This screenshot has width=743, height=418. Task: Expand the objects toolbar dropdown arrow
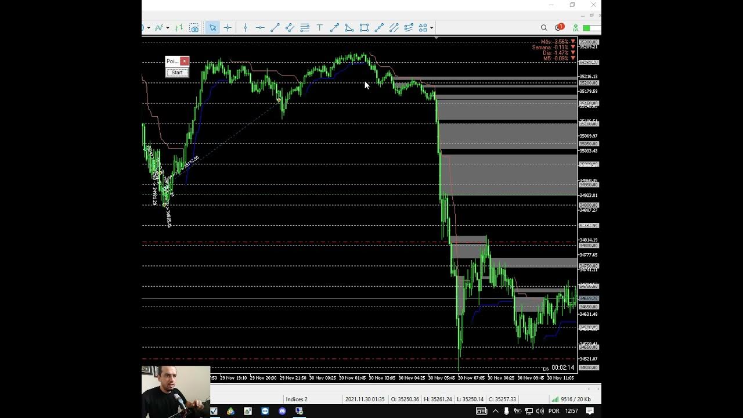coord(431,28)
